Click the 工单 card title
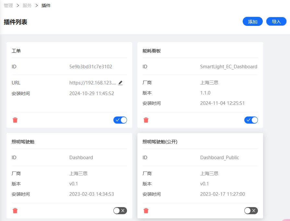This screenshot has height=221, width=290. pos(16,51)
